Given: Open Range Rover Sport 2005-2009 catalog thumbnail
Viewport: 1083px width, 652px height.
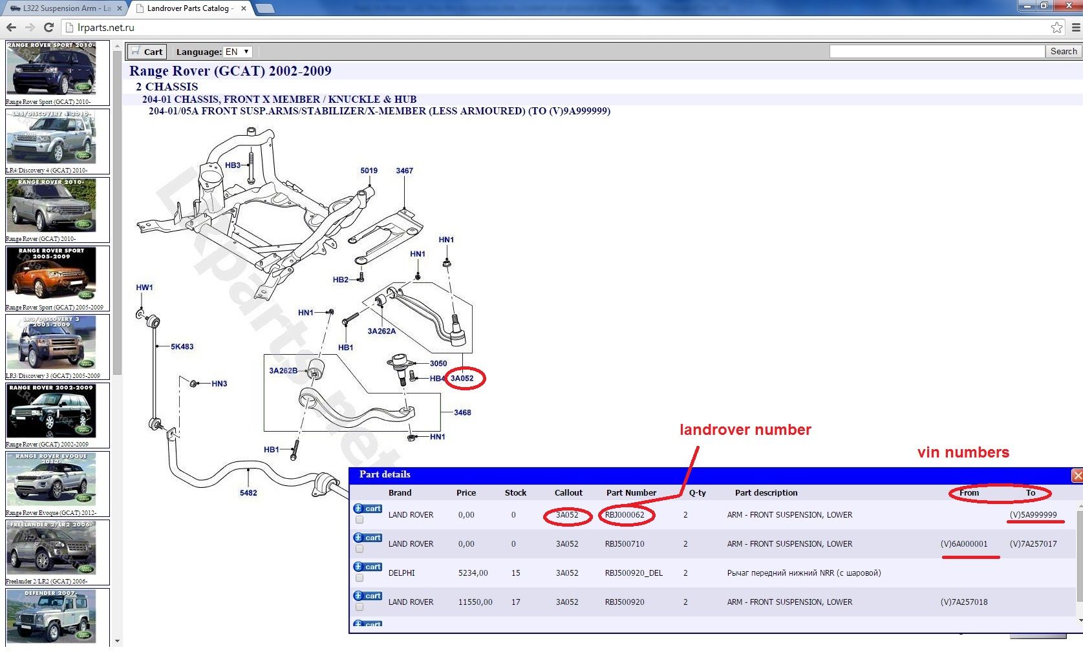Looking at the screenshot, I should [x=58, y=279].
